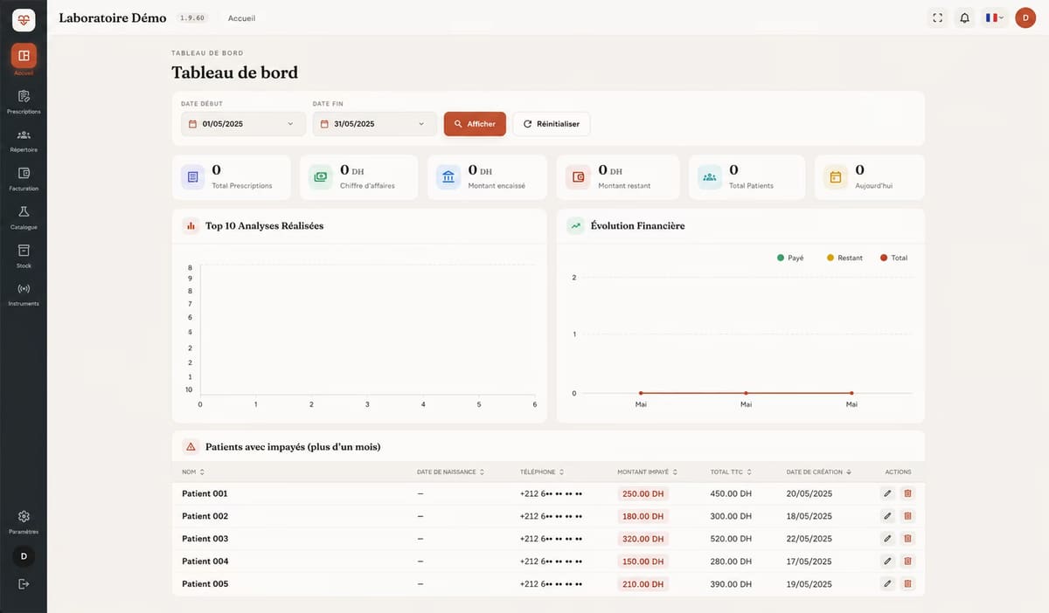Click the 250.00 DH unpaid amount
This screenshot has height=613, width=1049.
point(643,493)
